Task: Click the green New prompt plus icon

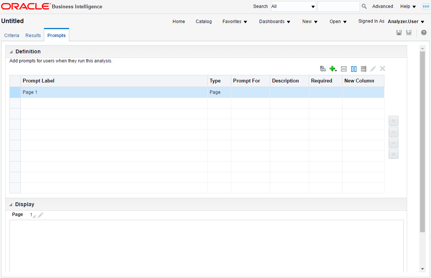Action: click(332, 68)
